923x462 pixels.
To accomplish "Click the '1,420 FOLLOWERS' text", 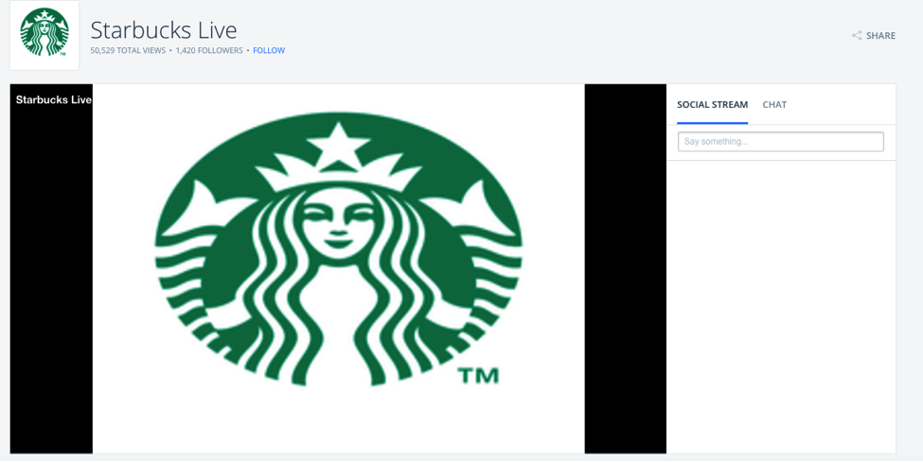I will 209,50.
